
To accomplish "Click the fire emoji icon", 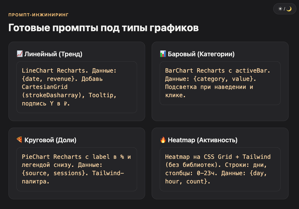I will click(163, 140).
